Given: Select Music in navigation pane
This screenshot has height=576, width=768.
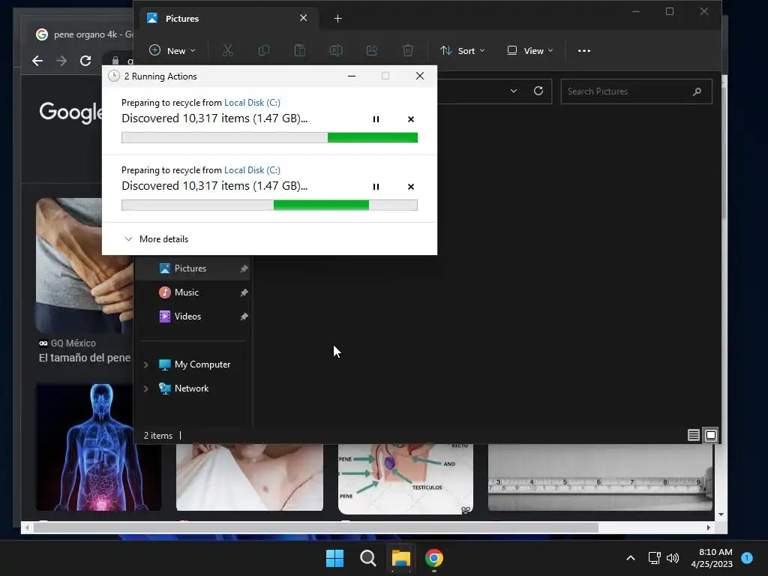Looking at the screenshot, I should pyautogui.click(x=187, y=292).
